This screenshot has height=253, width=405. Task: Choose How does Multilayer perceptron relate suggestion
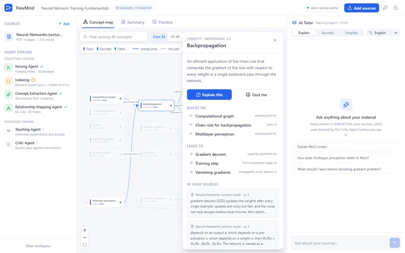(x=346, y=158)
